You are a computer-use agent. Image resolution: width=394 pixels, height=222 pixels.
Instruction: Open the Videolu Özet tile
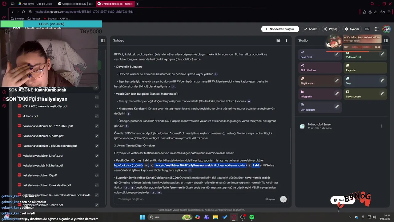tap(365, 54)
